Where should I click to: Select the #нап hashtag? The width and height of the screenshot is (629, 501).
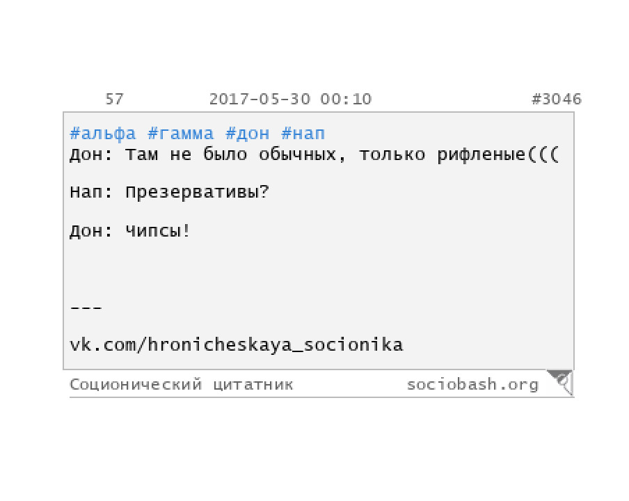coord(303,134)
